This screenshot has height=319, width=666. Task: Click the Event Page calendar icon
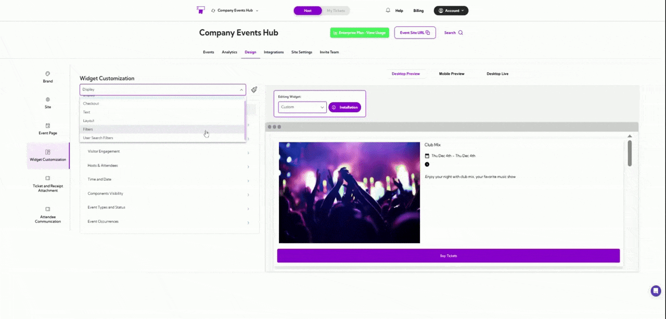(48, 125)
